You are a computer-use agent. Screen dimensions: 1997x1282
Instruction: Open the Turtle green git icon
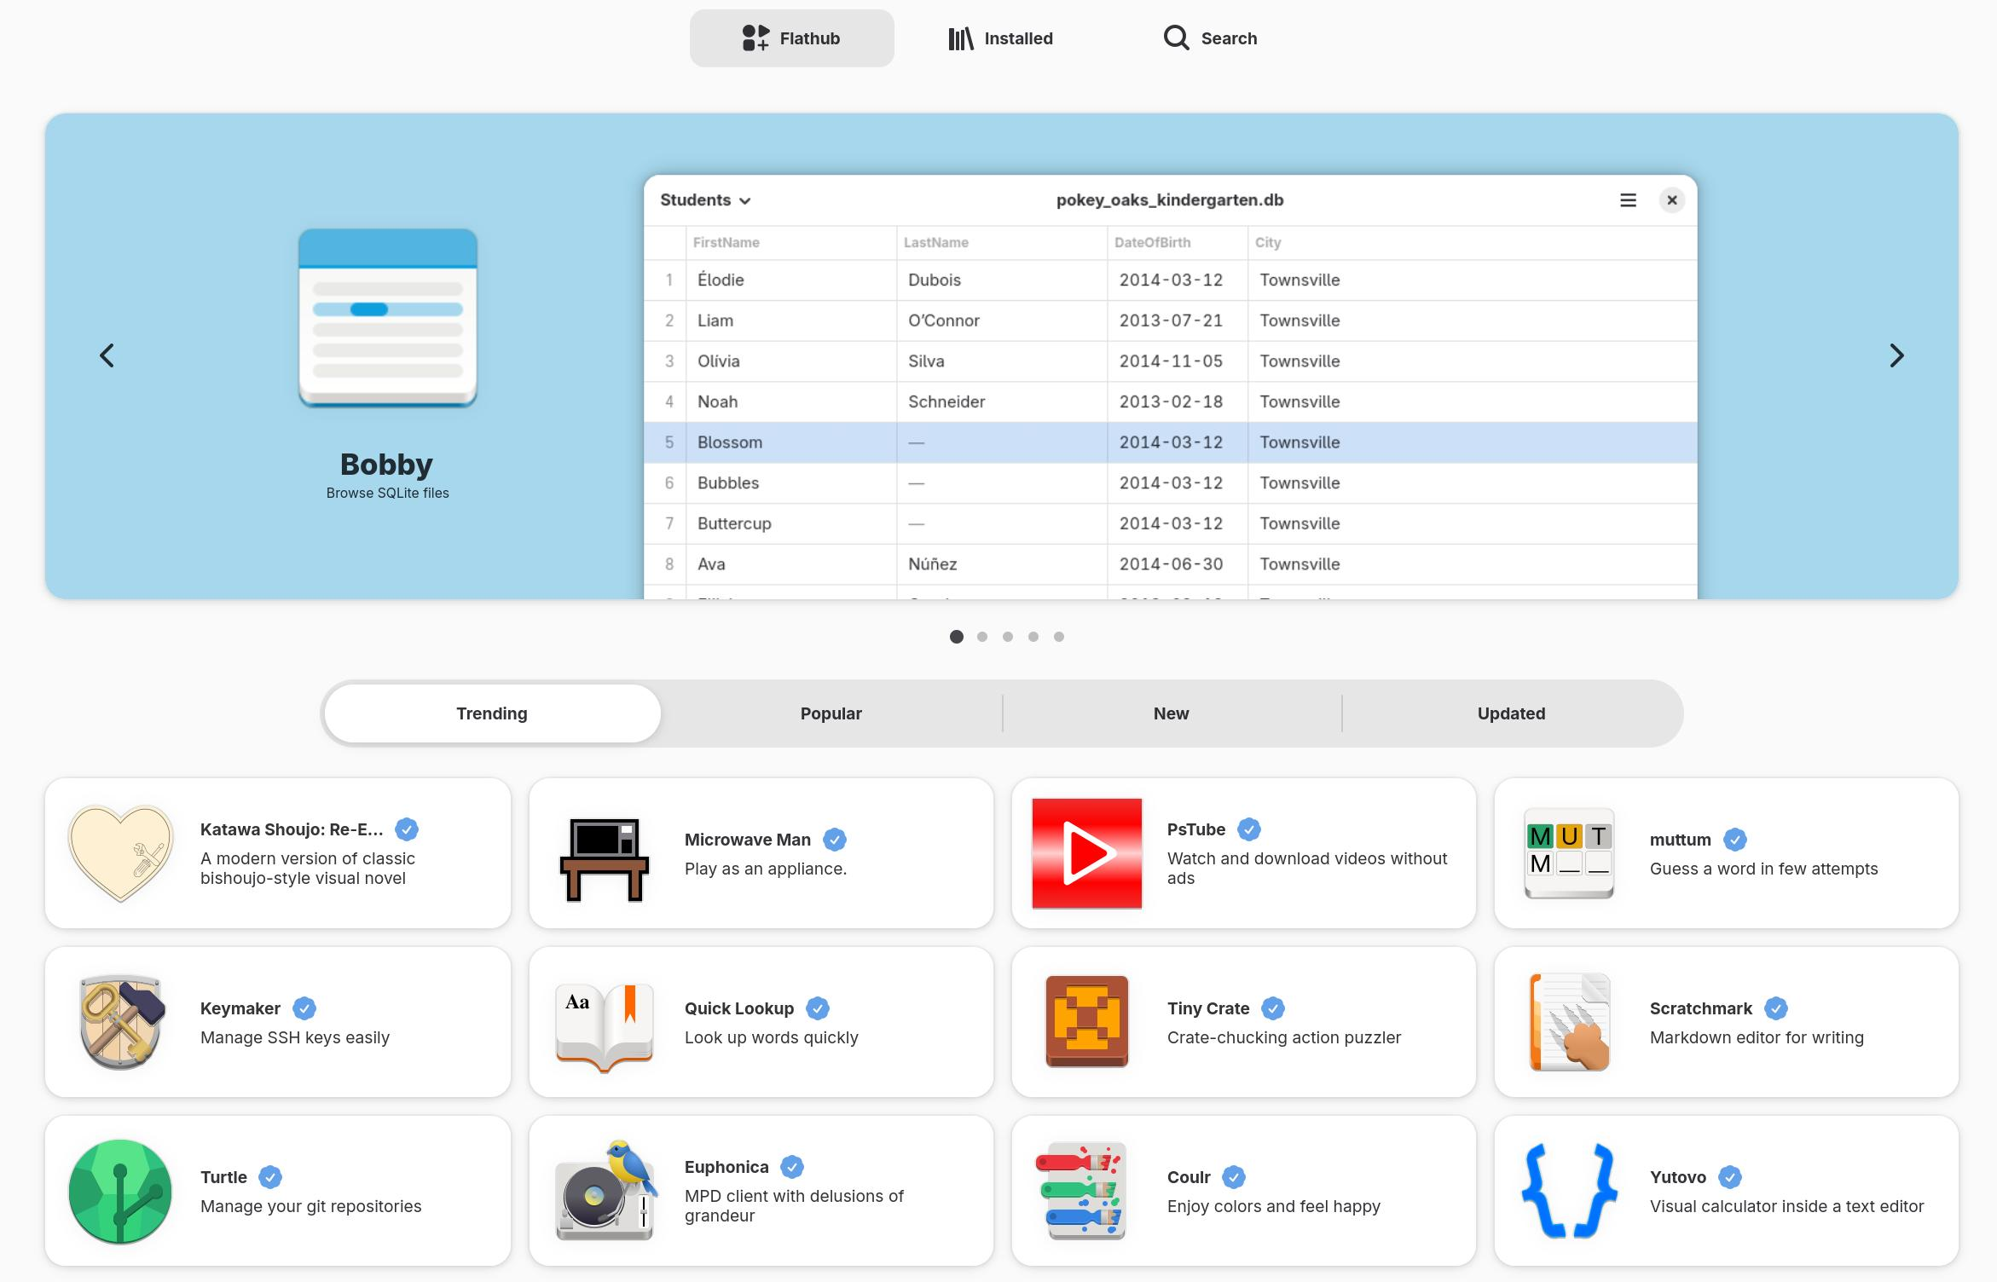[x=120, y=1191]
